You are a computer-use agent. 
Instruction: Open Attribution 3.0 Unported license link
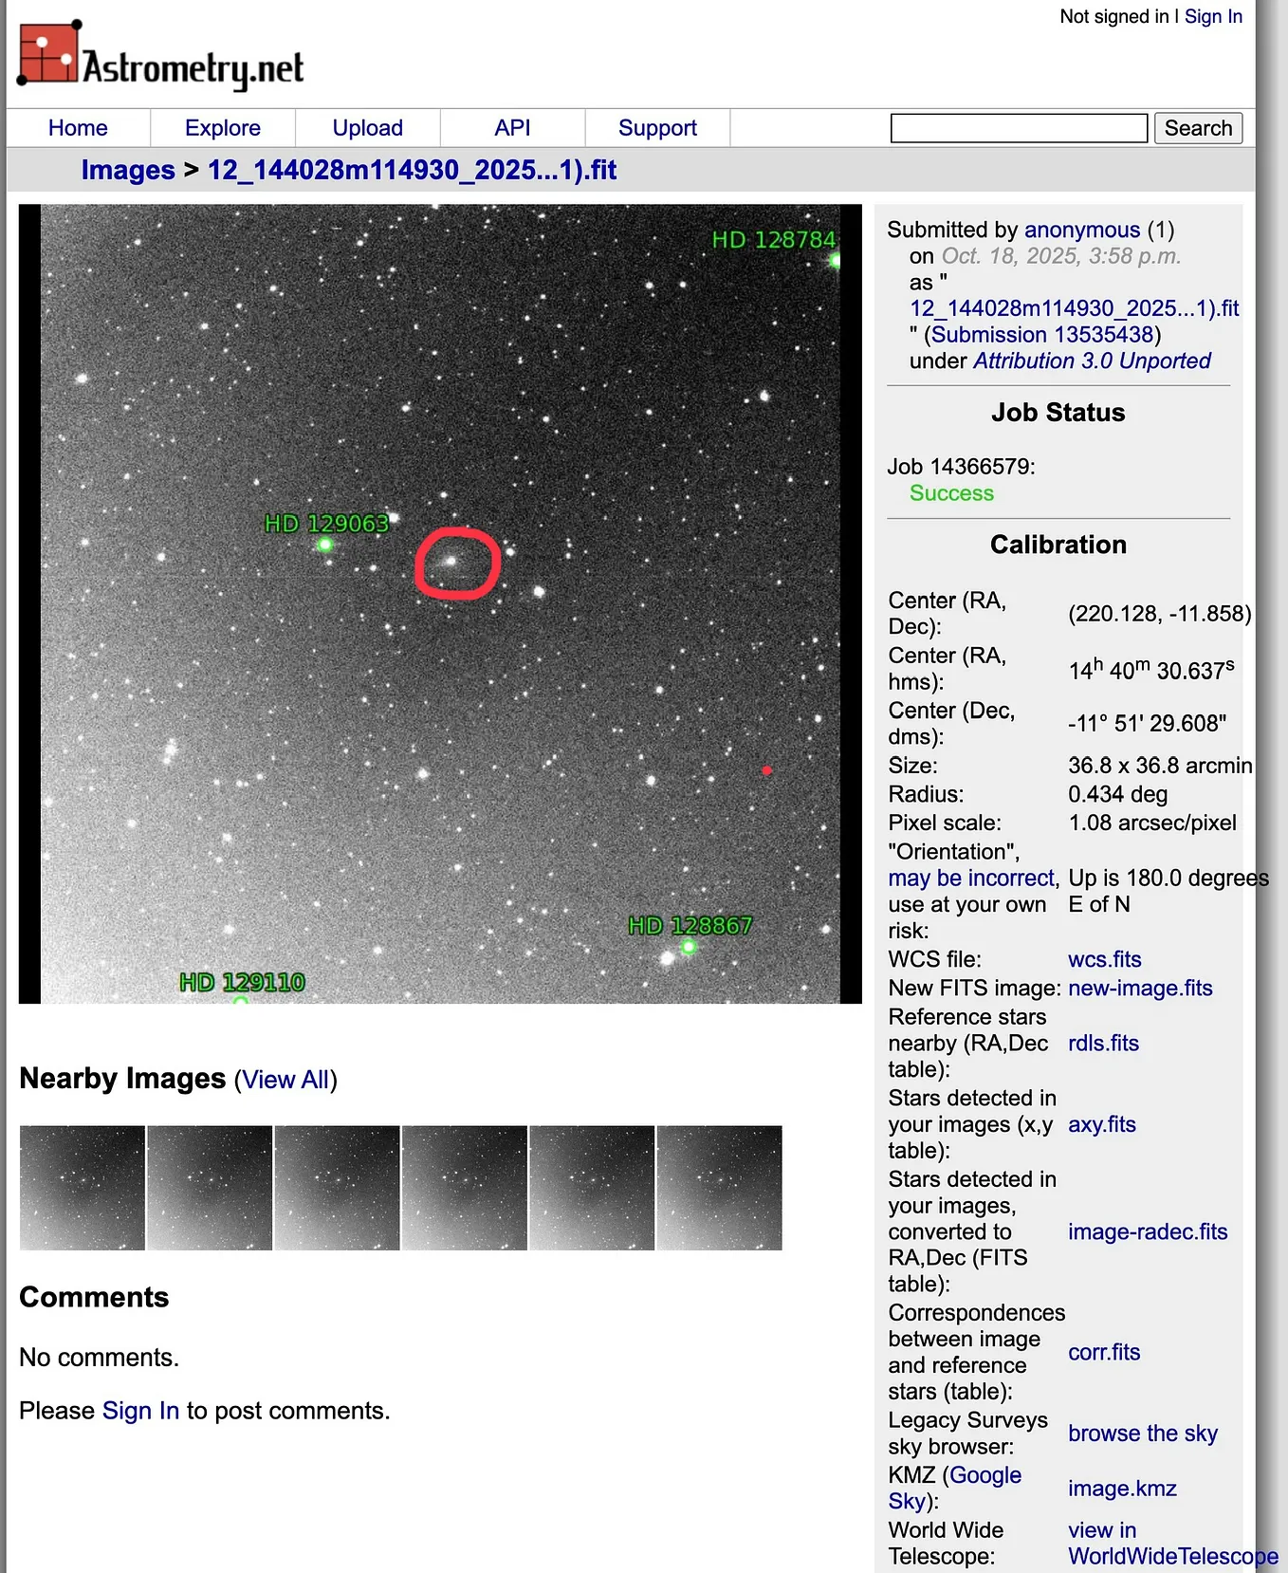click(x=1092, y=361)
